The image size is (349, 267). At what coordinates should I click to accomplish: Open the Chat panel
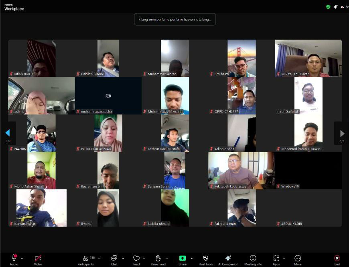pyautogui.click(x=114, y=259)
